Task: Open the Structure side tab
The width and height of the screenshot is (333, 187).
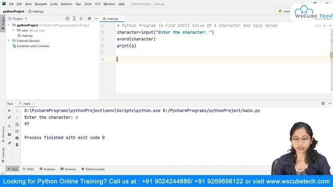Action: coord(3,134)
